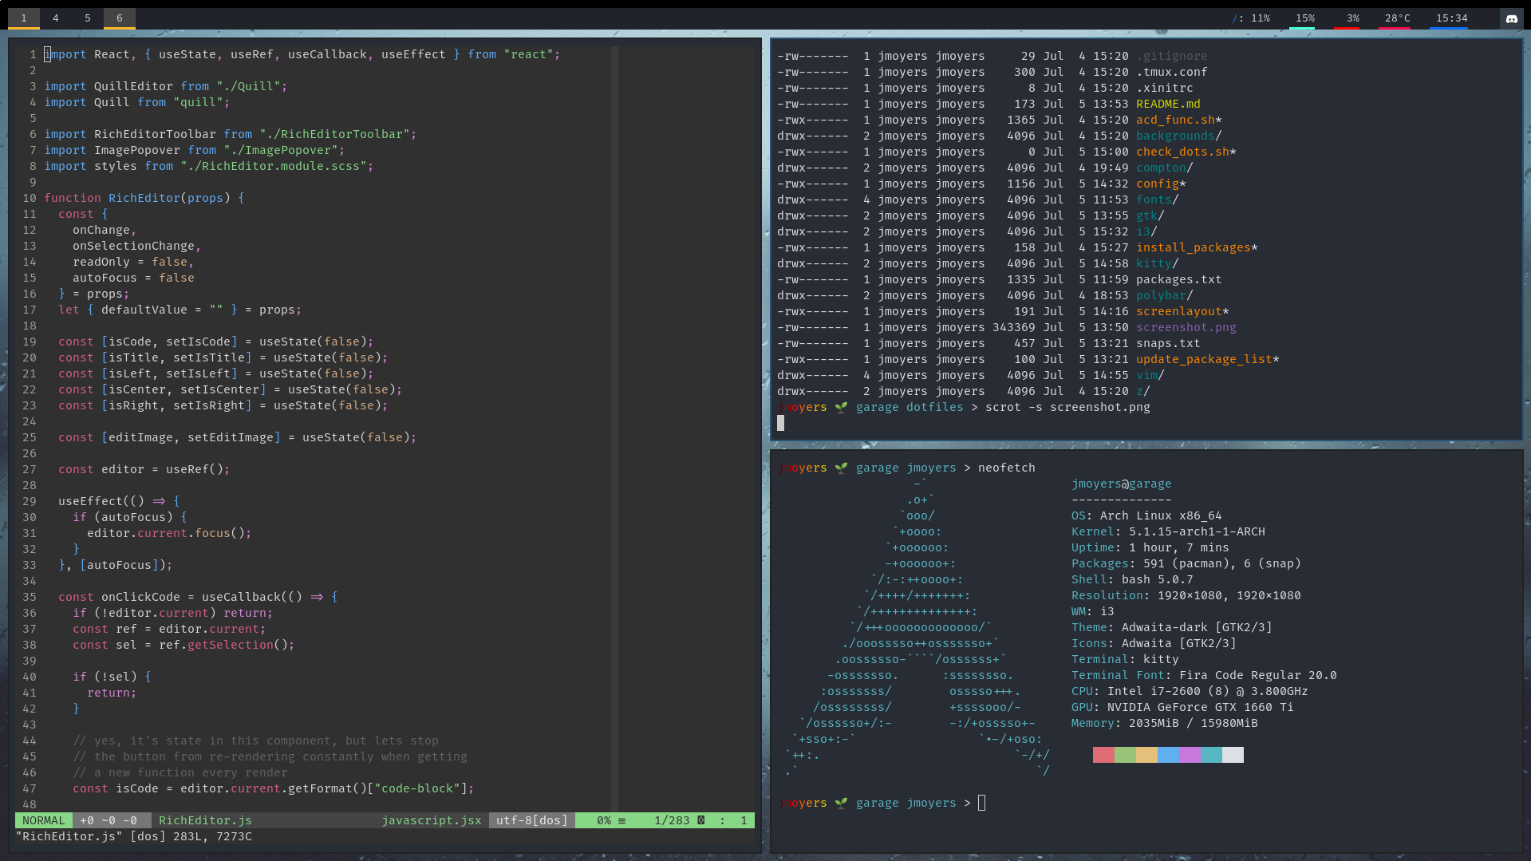Click the 3% status module
This screenshot has width=1531, height=861.
pyautogui.click(x=1352, y=18)
